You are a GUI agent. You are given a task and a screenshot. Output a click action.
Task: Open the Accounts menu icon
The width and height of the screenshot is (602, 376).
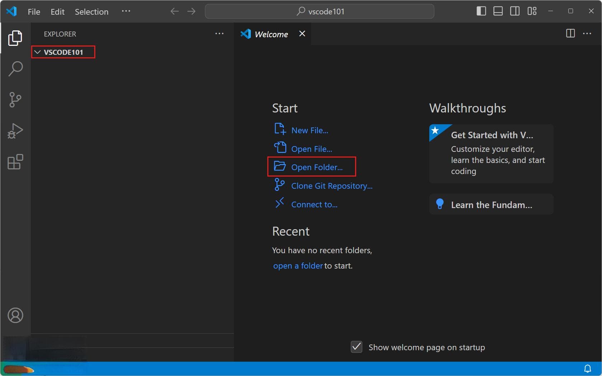15,315
